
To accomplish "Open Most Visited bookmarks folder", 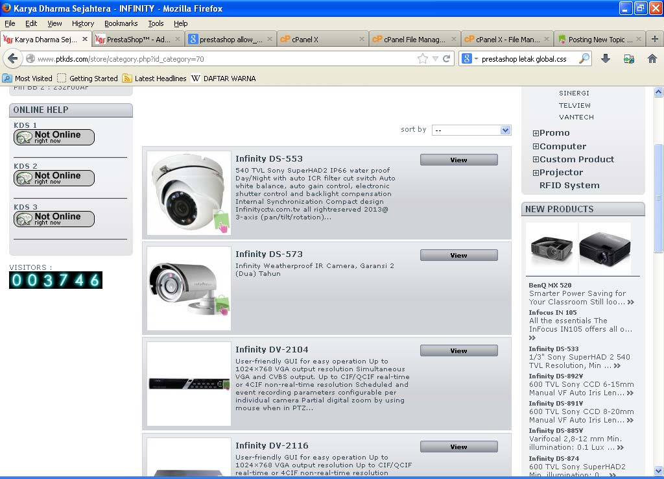I will click(27, 79).
